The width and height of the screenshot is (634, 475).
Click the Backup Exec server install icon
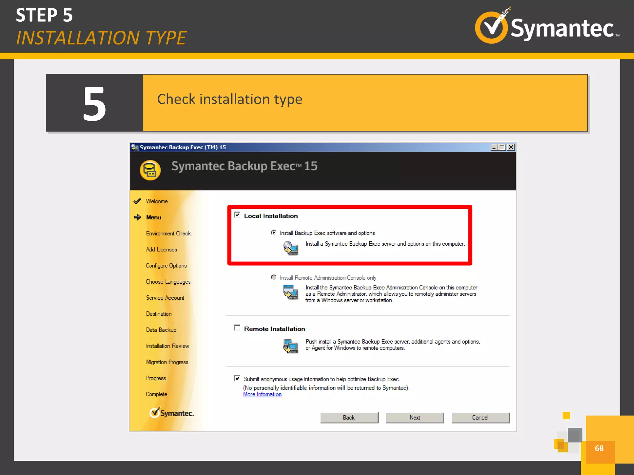click(290, 248)
